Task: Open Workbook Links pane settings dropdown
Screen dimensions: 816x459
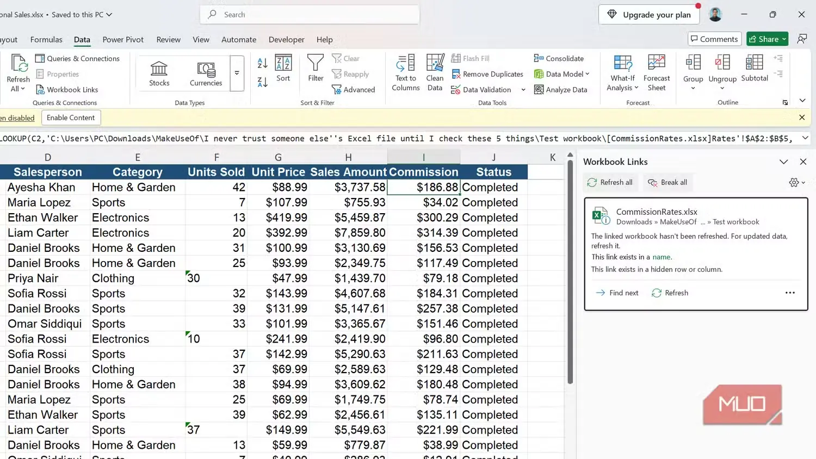Action: click(x=797, y=183)
